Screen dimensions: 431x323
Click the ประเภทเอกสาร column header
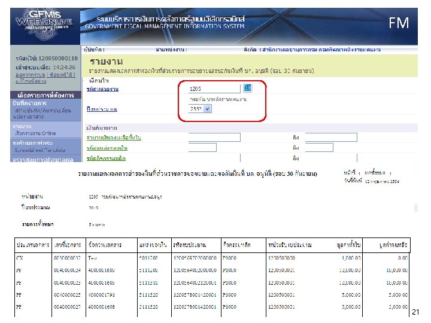tap(33, 245)
